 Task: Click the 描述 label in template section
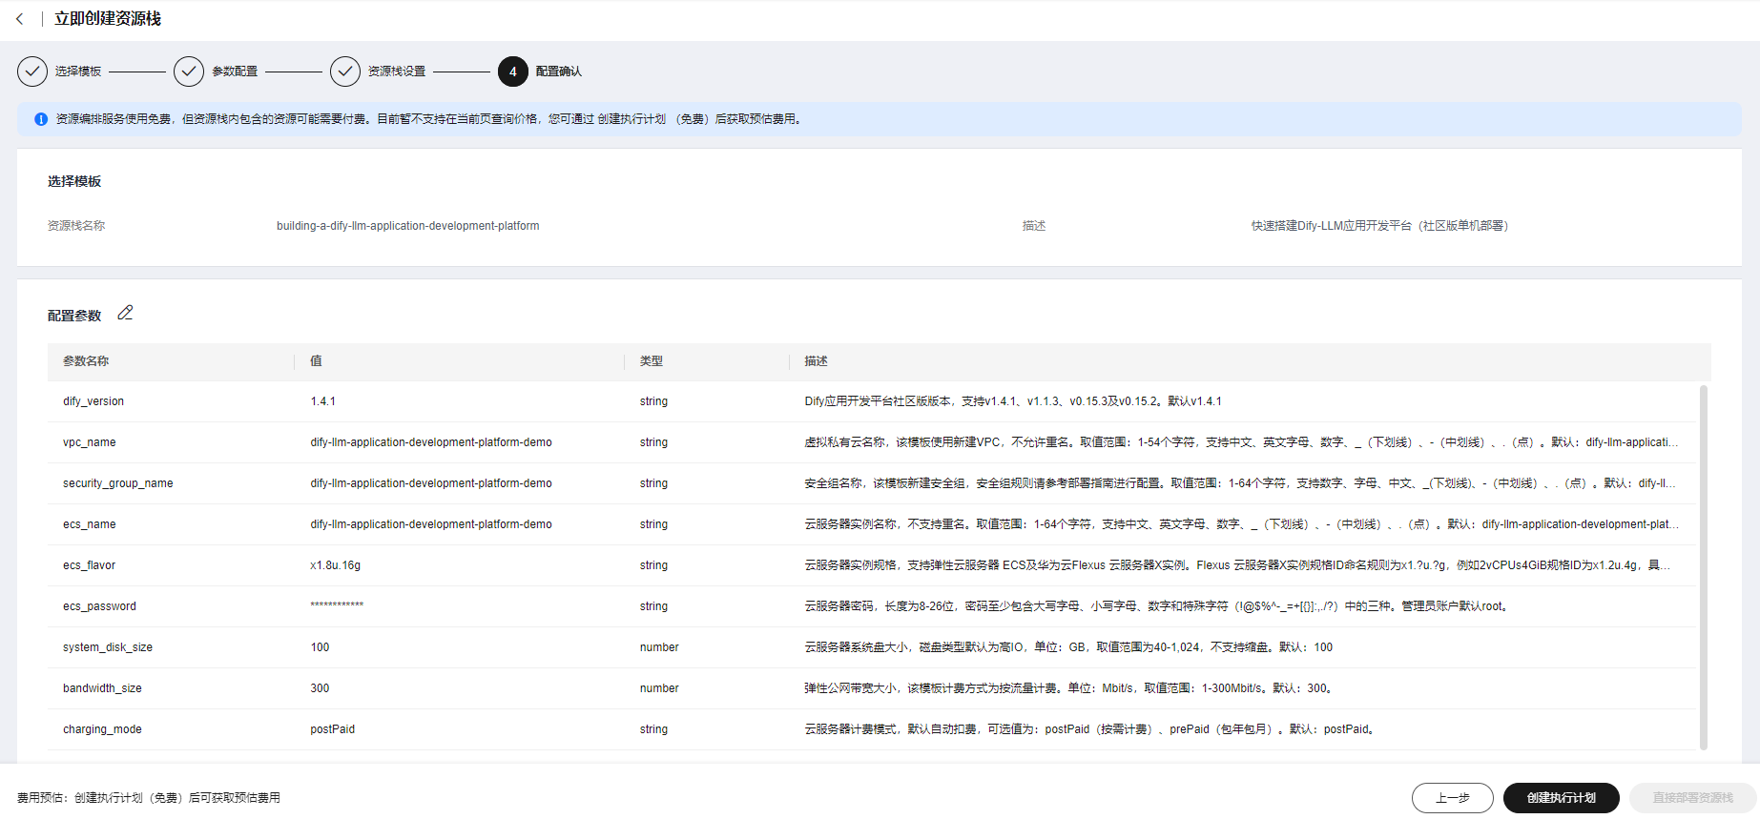pyautogui.click(x=1034, y=226)
